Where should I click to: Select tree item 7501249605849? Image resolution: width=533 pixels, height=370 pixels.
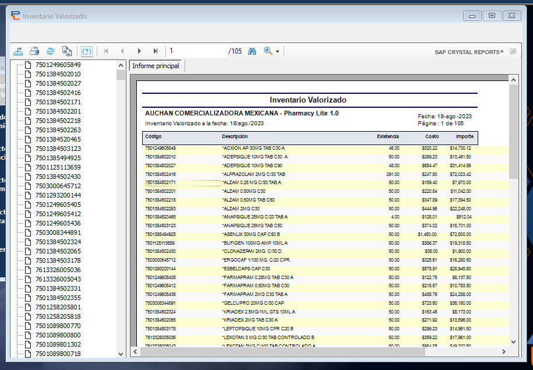(x=58, y=65)
